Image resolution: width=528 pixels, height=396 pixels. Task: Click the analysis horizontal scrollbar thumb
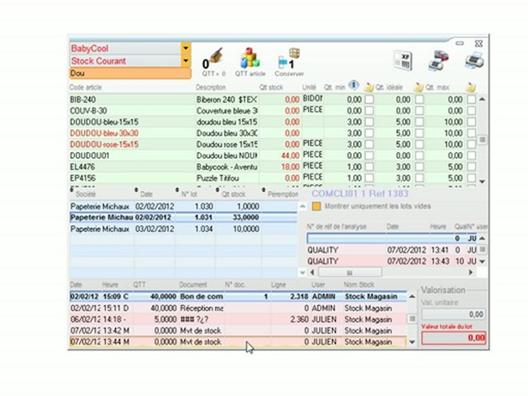(x=350, y=272)
